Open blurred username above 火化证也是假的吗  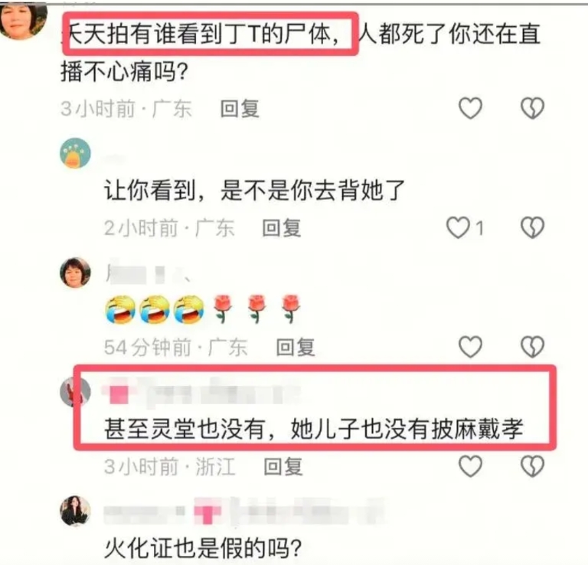243,511
